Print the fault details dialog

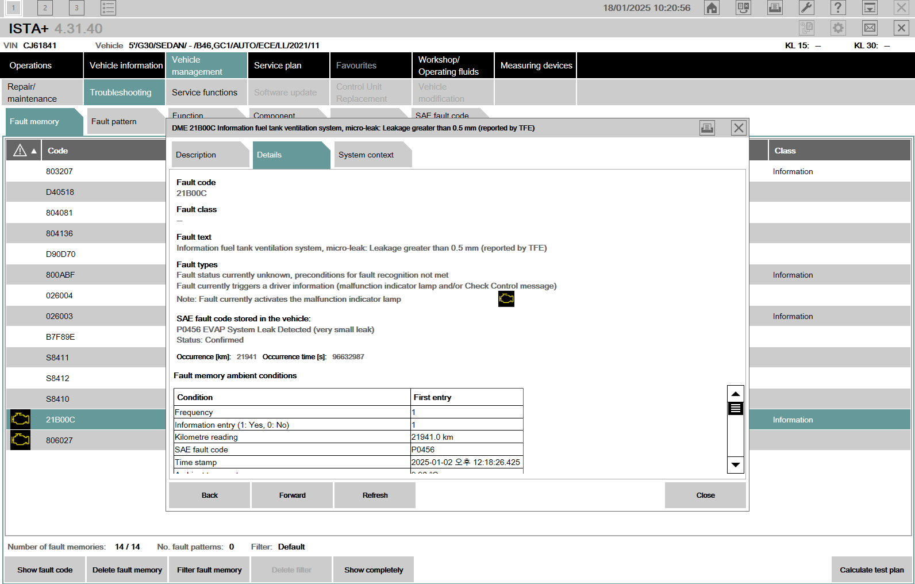coord(707,128)
